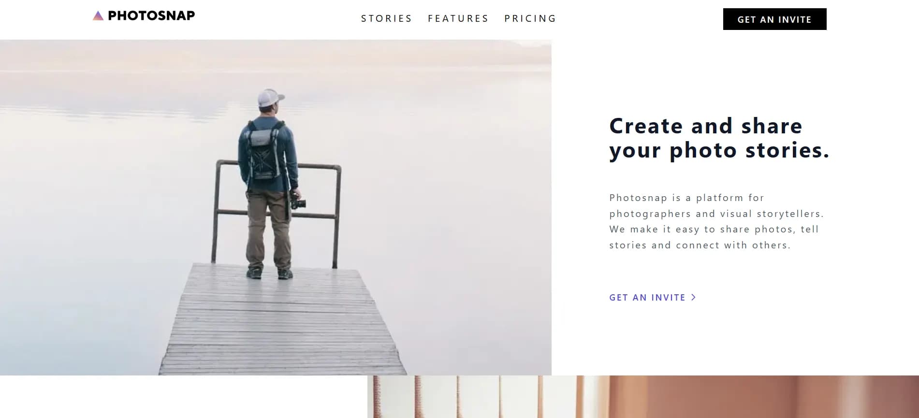This screenshot has width=919, height=418.
Task: Click the PHOTOSNAP wordmark in the header
Action: pos(151,15)
